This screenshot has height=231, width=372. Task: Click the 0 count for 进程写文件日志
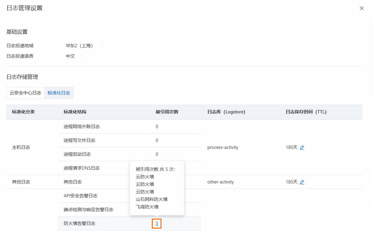(157, 140)
